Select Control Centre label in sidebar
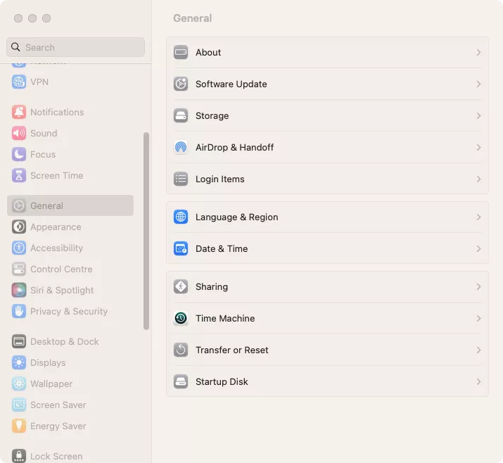The height and width of the screenshot is (463, 503). (61, 269)
